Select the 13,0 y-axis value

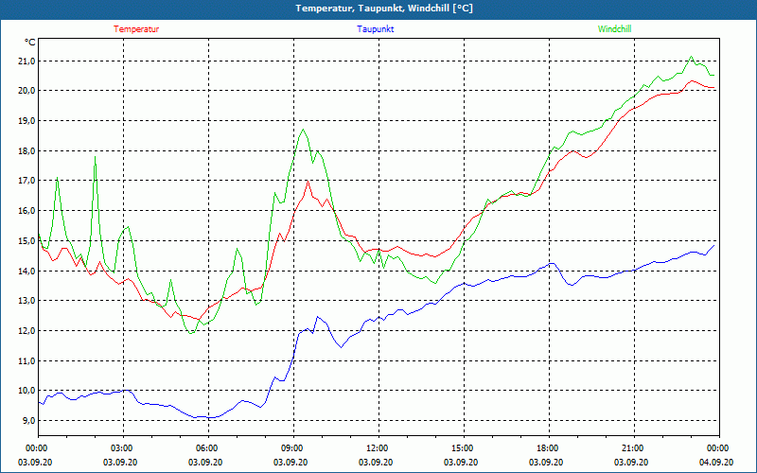click(26, 301)
